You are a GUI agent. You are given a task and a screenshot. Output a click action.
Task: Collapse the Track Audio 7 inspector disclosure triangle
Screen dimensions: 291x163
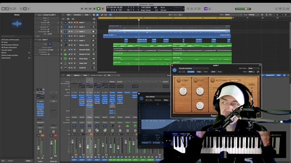[36, 39]
